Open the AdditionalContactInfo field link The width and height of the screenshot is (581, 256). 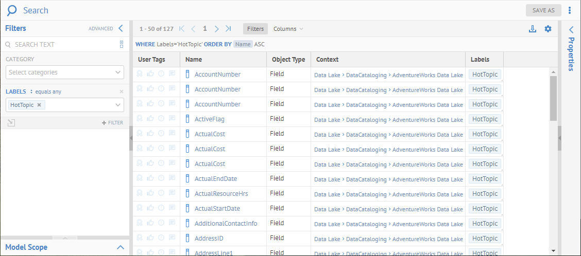click(x=226, y=223)
